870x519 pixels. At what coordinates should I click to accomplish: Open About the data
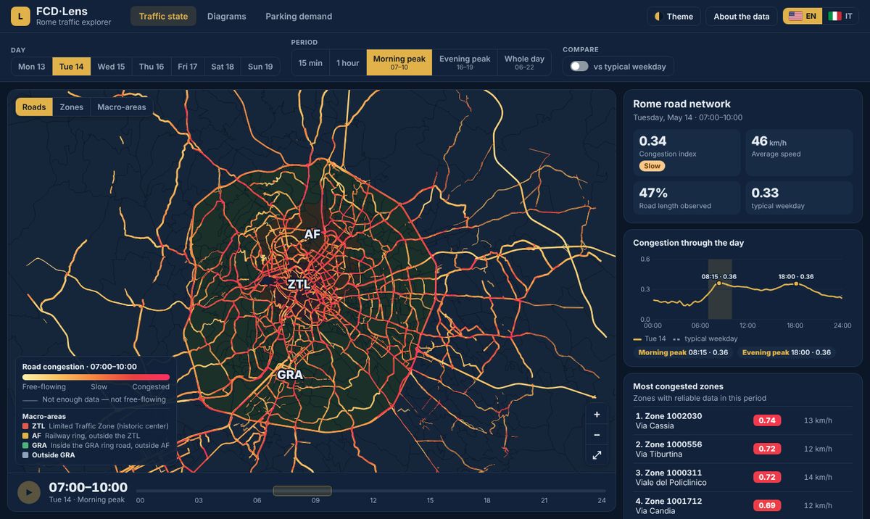click(x=742, y=17)
